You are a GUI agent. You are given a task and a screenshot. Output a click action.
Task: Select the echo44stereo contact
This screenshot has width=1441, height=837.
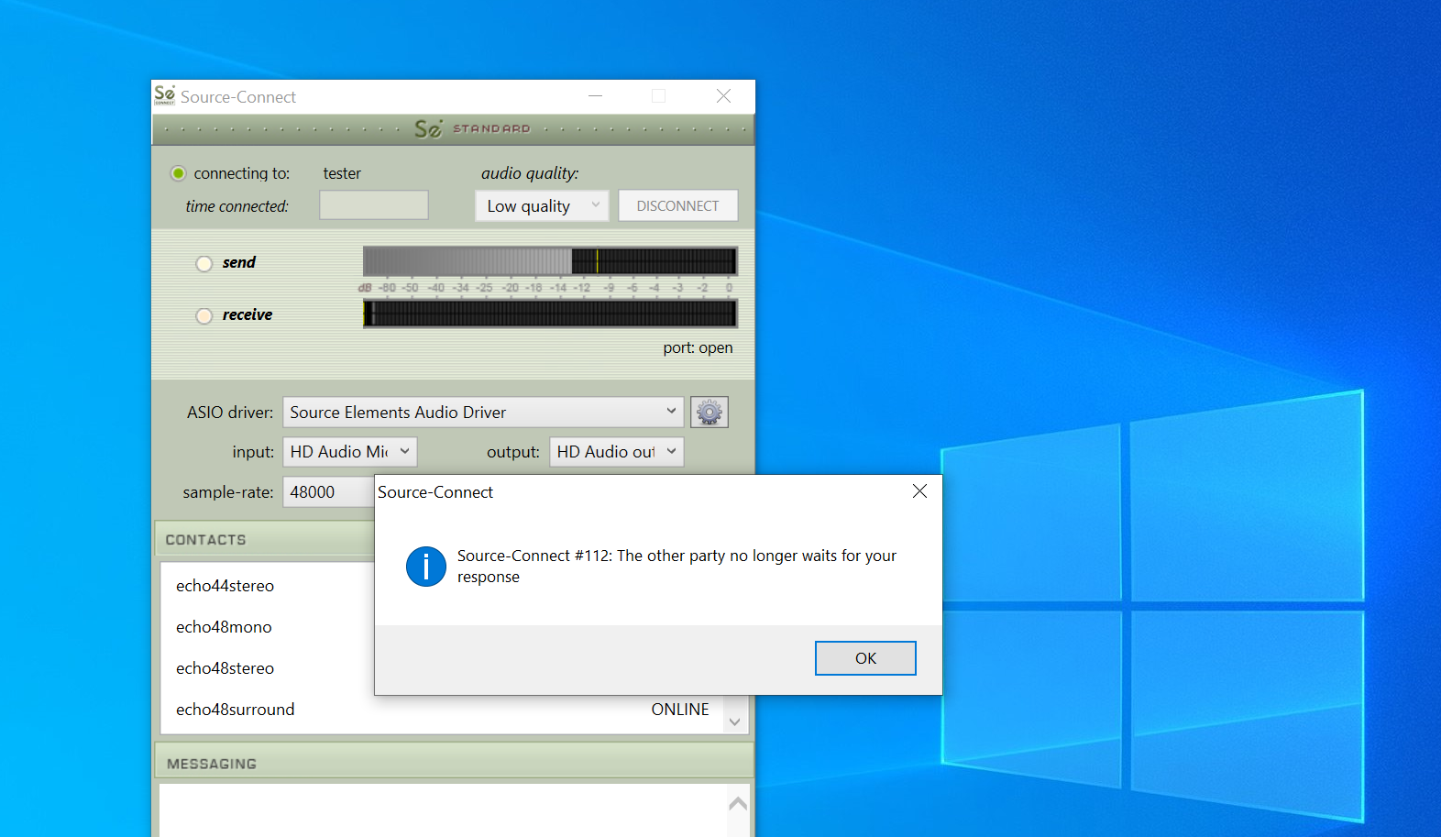[225, 586]
